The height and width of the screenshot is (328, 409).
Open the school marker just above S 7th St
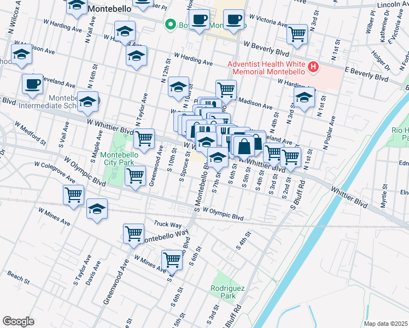pos(218,160)
